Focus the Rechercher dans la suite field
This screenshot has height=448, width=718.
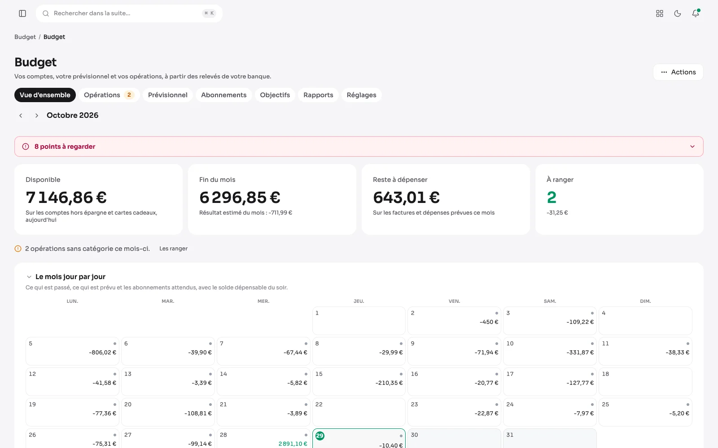tap(129, 13)
